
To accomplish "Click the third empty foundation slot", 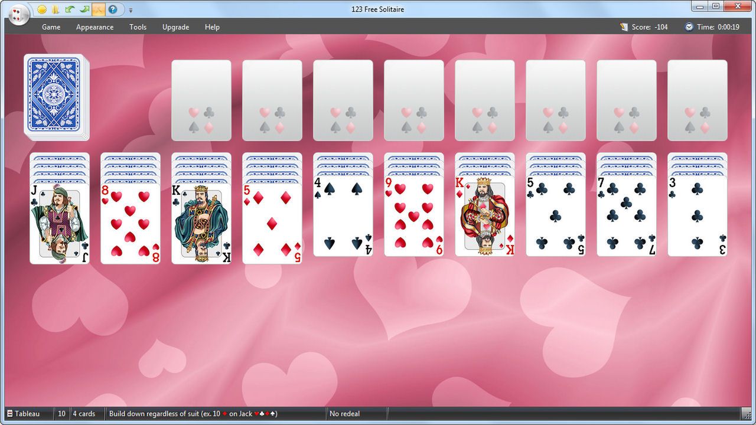I will pos(343,100).
